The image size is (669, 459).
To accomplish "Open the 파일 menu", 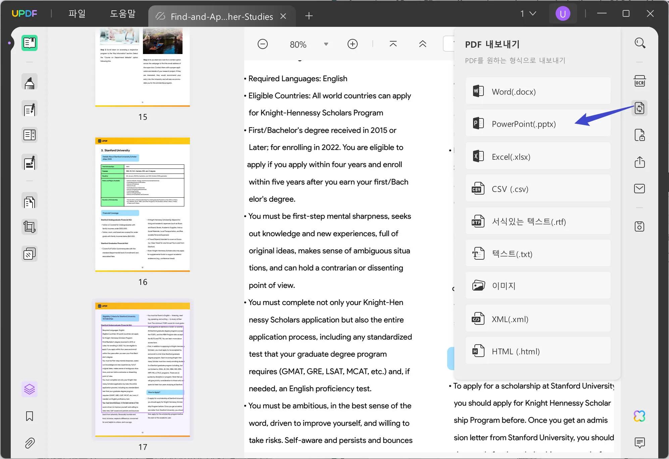I will pyautogui.click(x=77, y=14).
